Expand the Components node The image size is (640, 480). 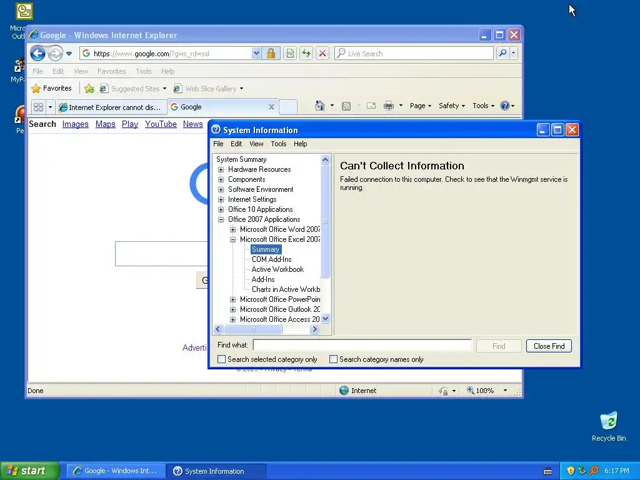[x=221, y=179]
